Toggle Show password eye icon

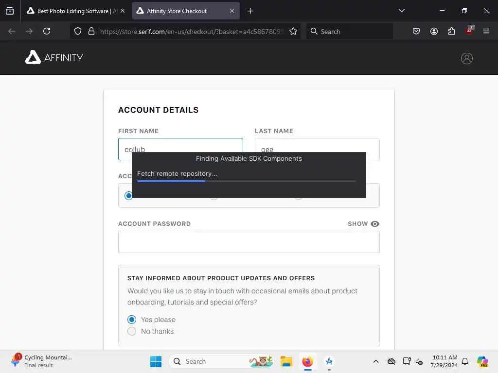point(375,224)
